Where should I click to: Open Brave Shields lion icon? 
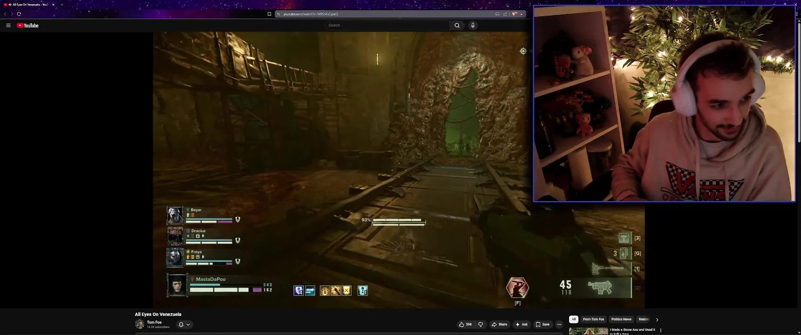coord(514,14)
